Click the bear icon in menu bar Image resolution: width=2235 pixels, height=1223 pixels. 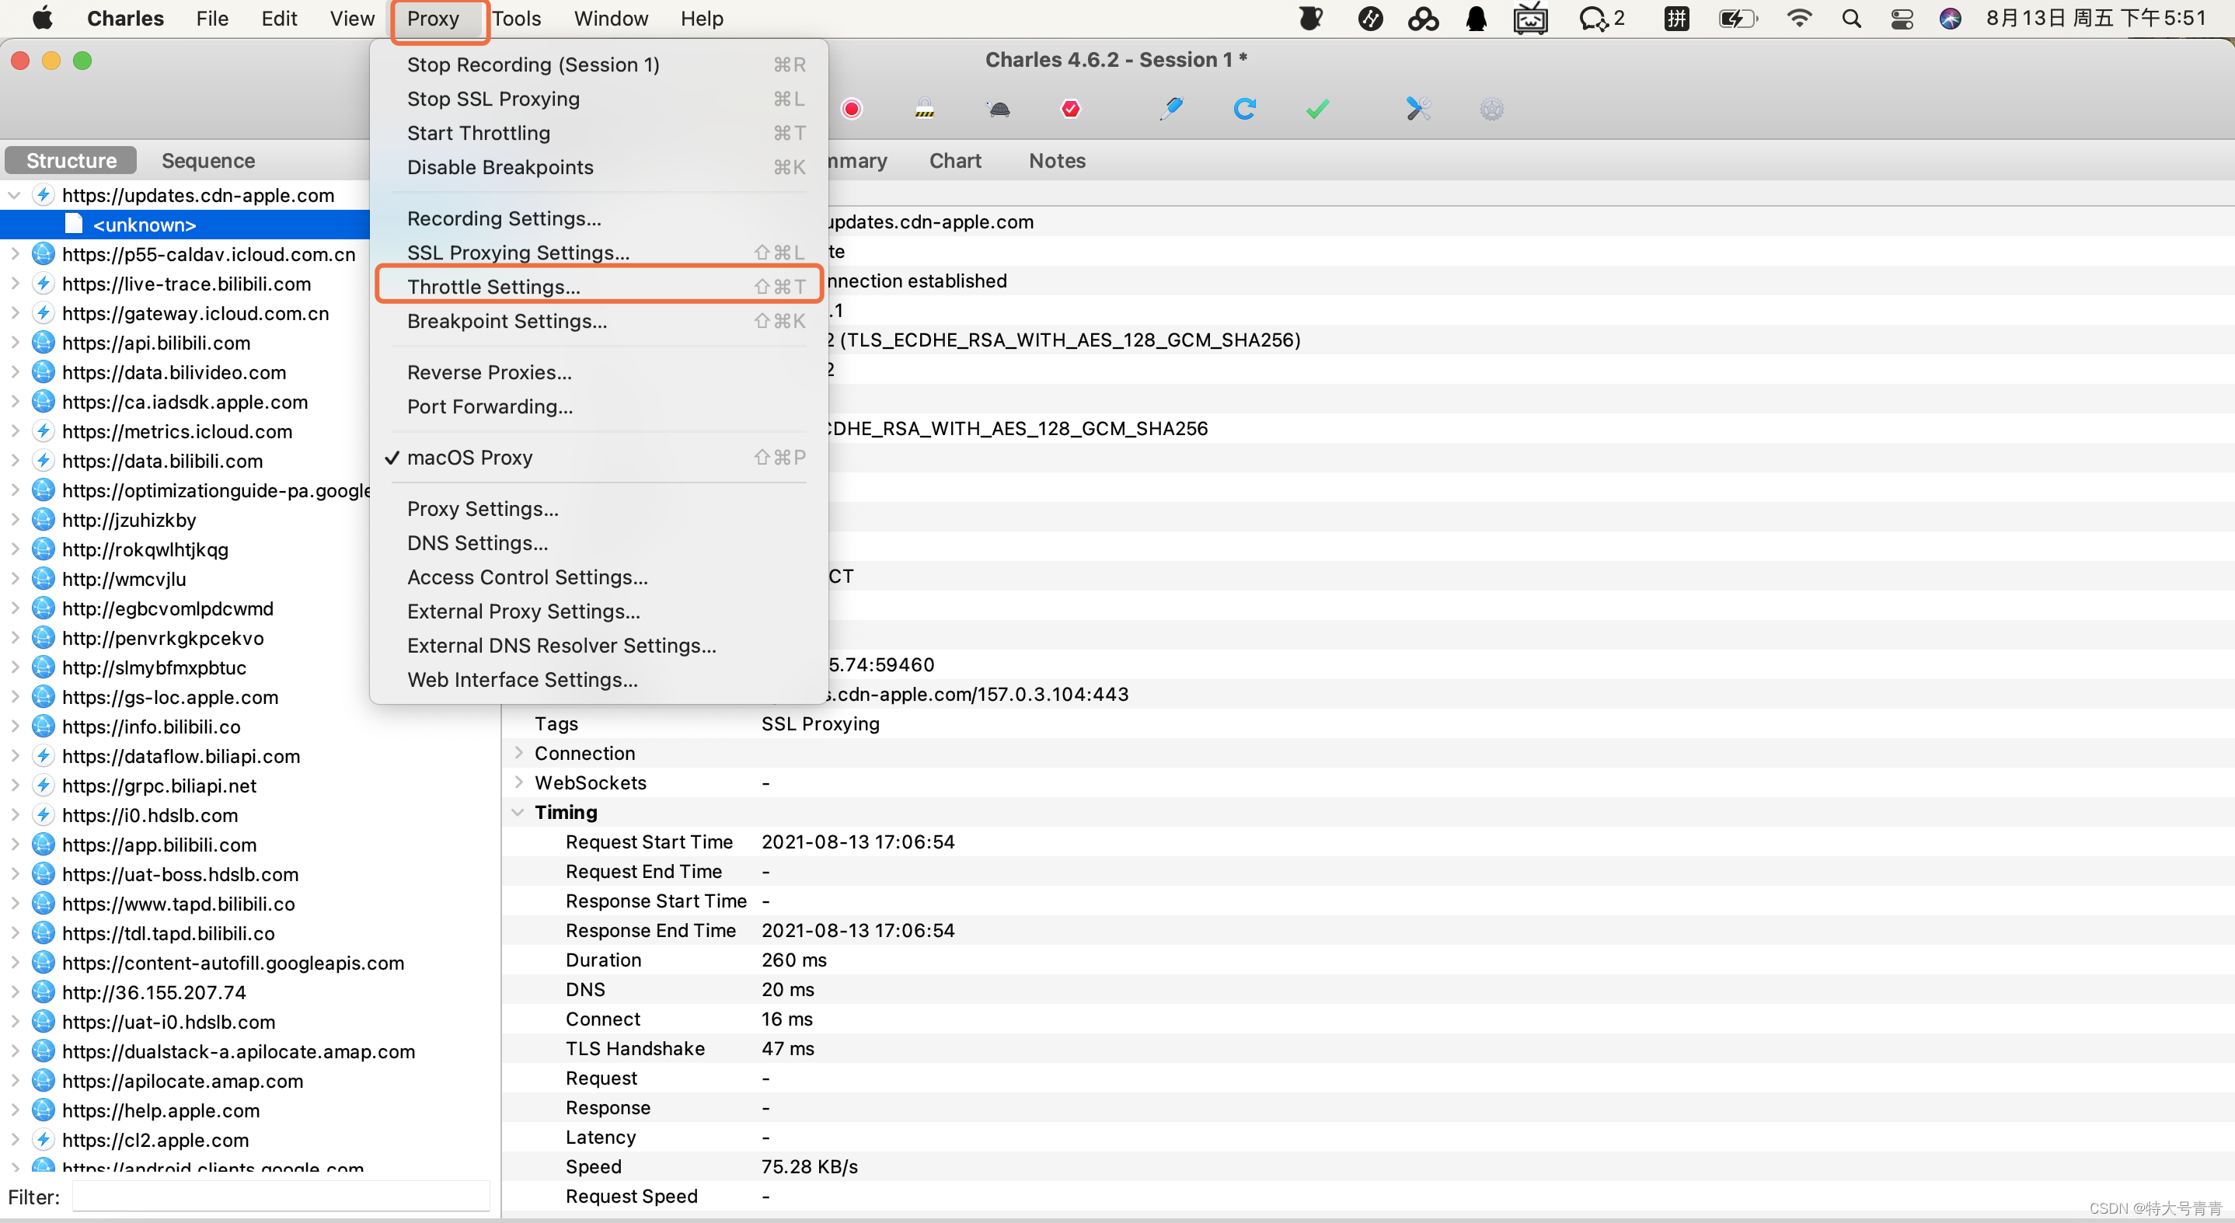1311,18
